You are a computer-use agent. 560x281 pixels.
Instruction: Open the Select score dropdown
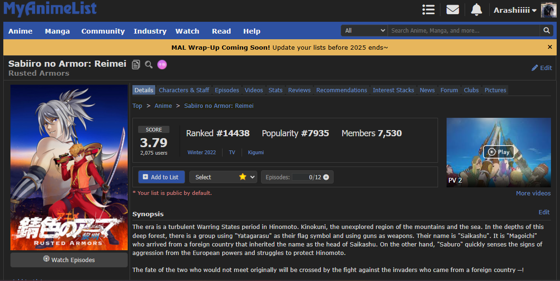click(x=223, y=177)
